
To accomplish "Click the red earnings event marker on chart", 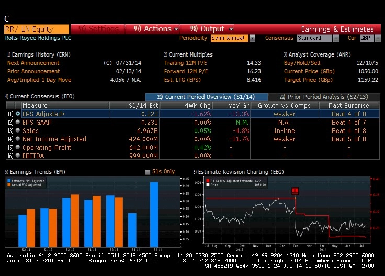I will [295, 191].
